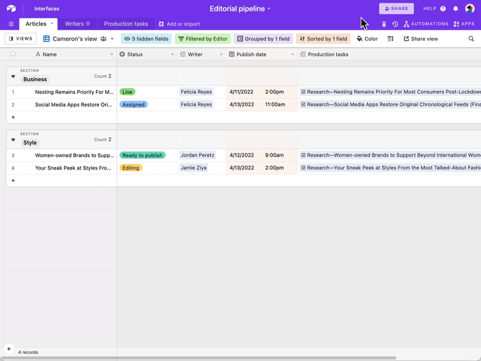Open the row height icon
This screenshot has height=361, width=481.
click(x=390, y=39)
